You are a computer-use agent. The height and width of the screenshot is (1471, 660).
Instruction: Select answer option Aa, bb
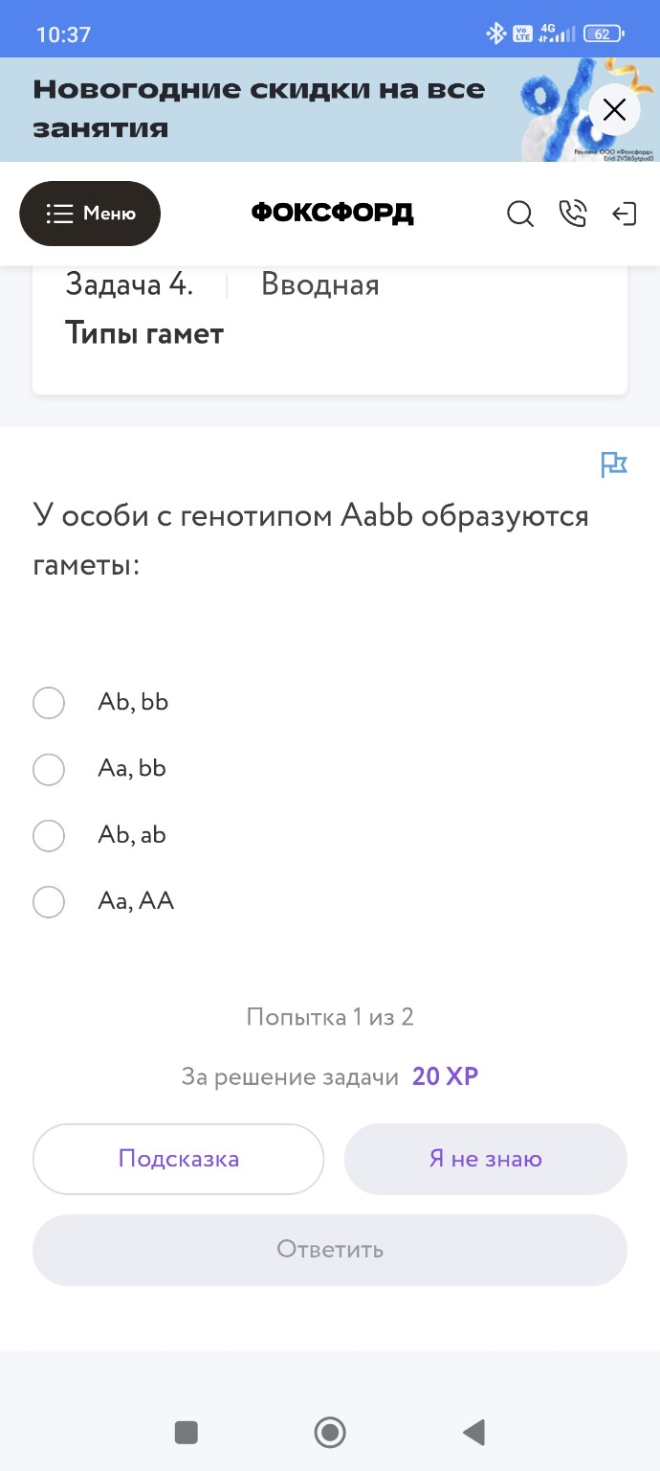(x=49, y=769)
